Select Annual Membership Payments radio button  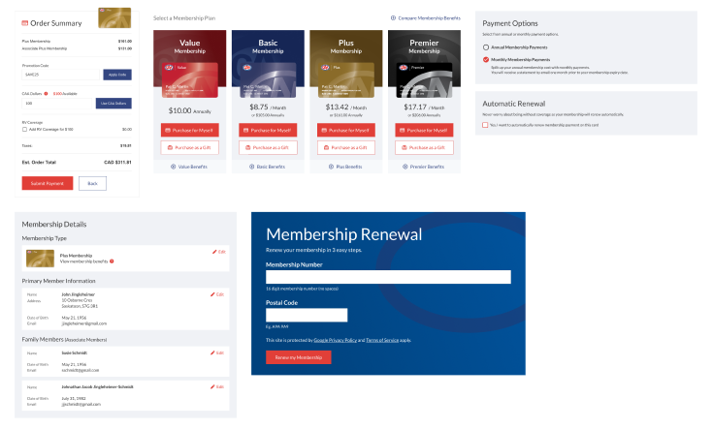coord(486,47)
